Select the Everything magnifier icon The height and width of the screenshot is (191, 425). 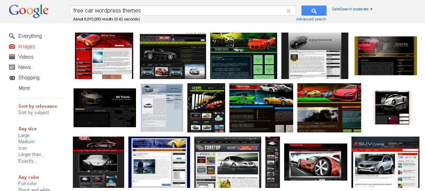pyautogui.click(x=12, y=36)
